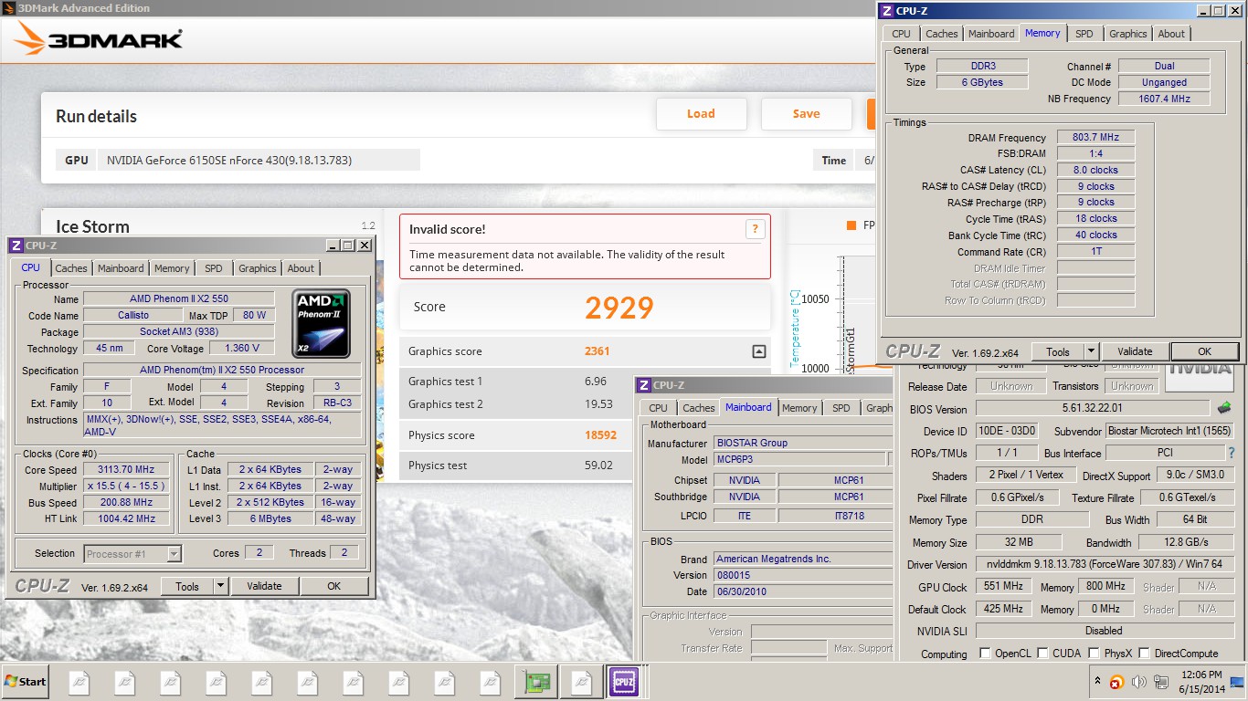Screen dimensions: 1248x701
Task: Click the red notification tray icon
Action: coord(1116,682)
